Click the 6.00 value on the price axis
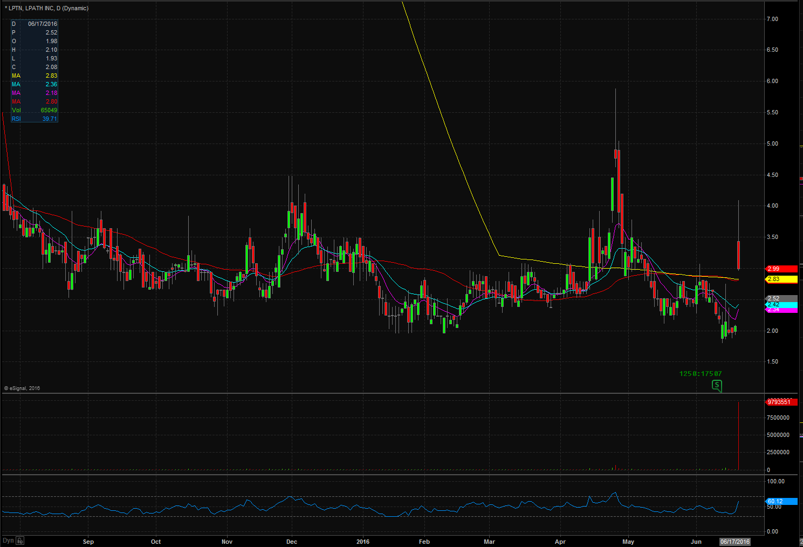 tap(772, 81)
